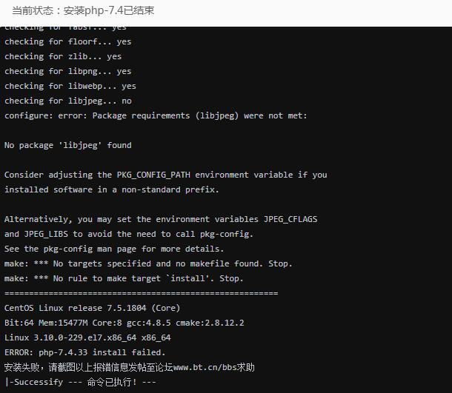Select the "checking for zlib... yes" line

[x=63, y=56]
